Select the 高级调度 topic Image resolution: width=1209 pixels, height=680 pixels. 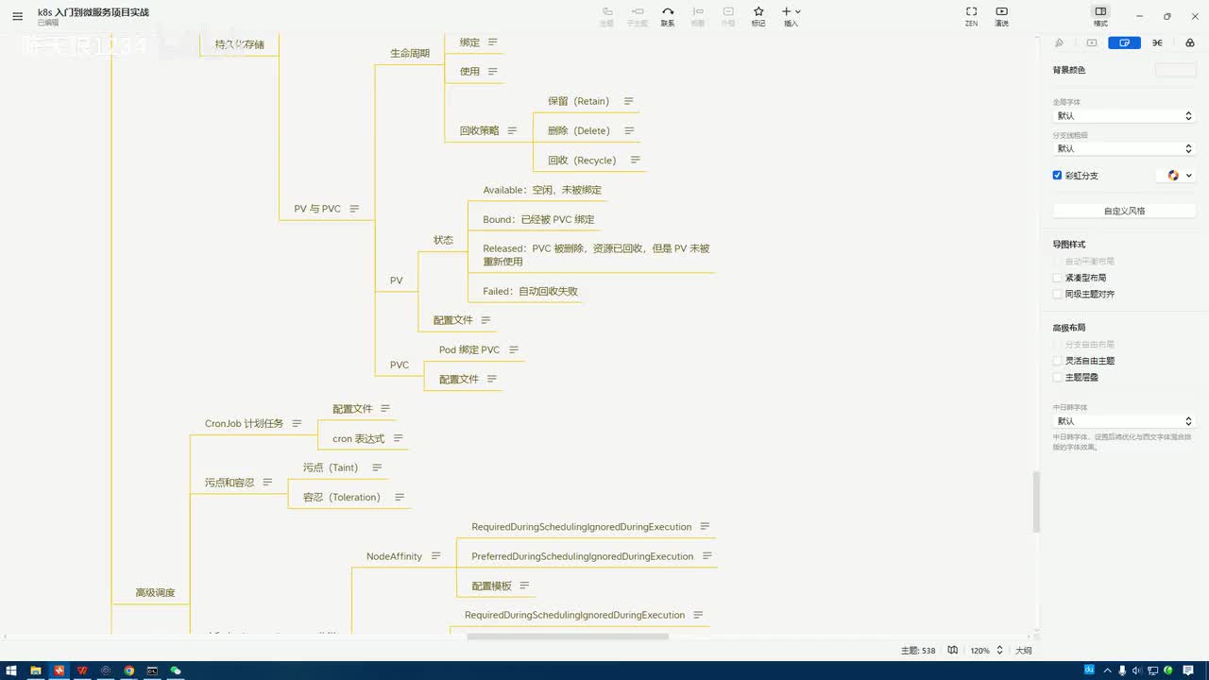point(155,593)
